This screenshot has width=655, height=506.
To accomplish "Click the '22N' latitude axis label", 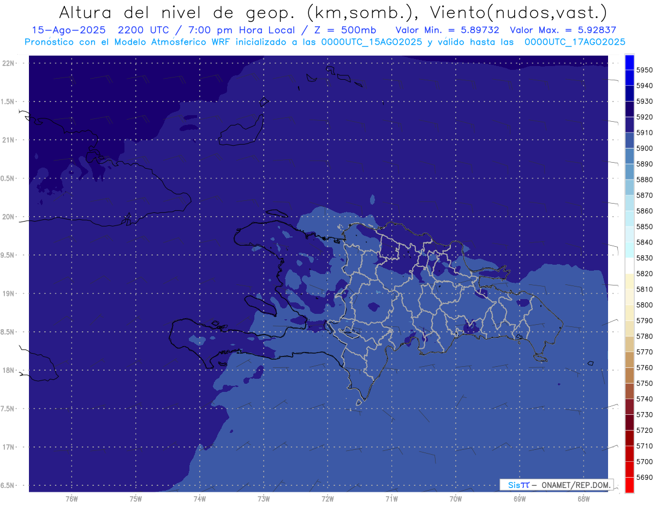I will [x=8, y=63].
